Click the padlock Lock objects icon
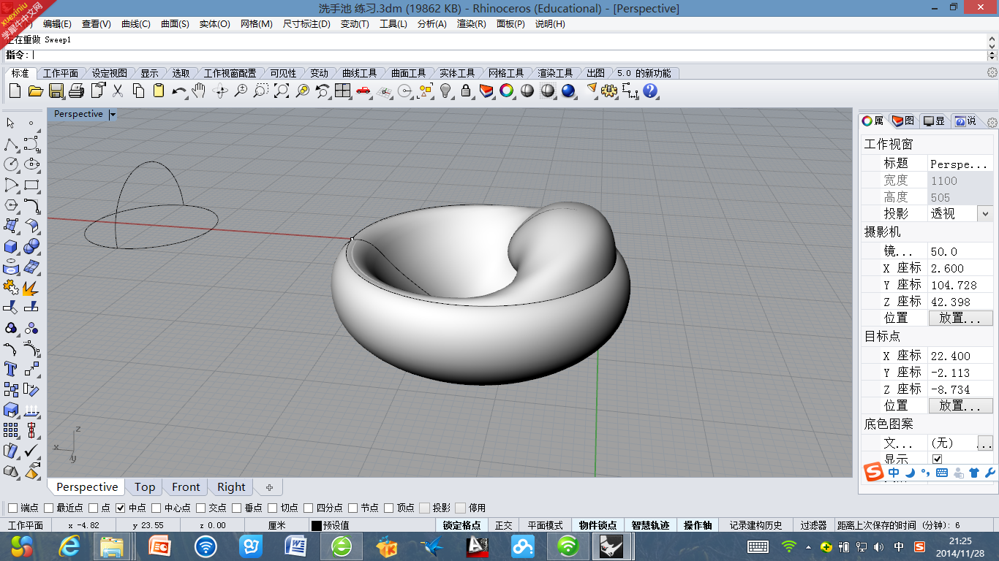Viewport: 999px width, 561px height. (x=466, y=91)
